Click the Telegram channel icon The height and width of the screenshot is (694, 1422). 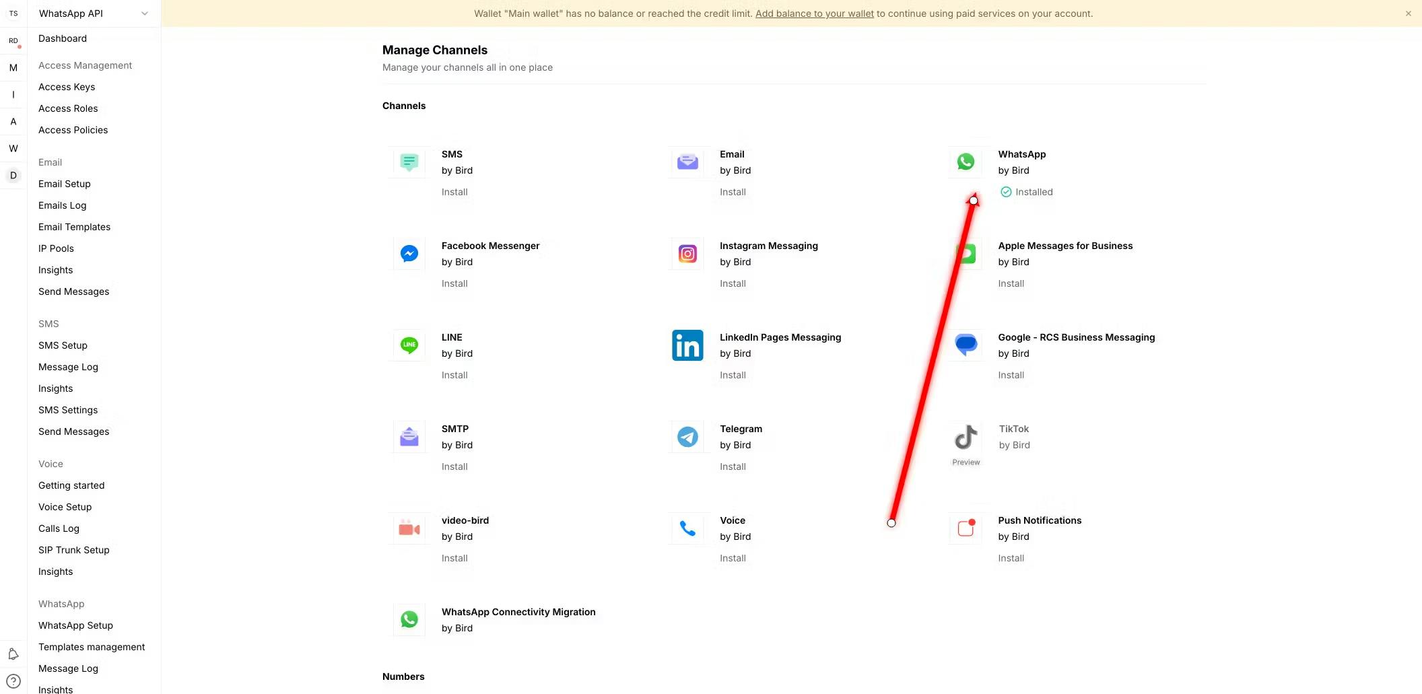tap(687, 437)
